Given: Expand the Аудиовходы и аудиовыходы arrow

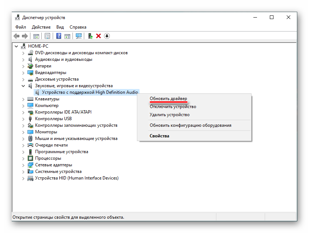Looking at the screenshot, I should pyautogui.click(x=23, y=59).
